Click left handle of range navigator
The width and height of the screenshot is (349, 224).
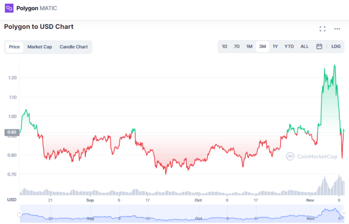point(20,213)
